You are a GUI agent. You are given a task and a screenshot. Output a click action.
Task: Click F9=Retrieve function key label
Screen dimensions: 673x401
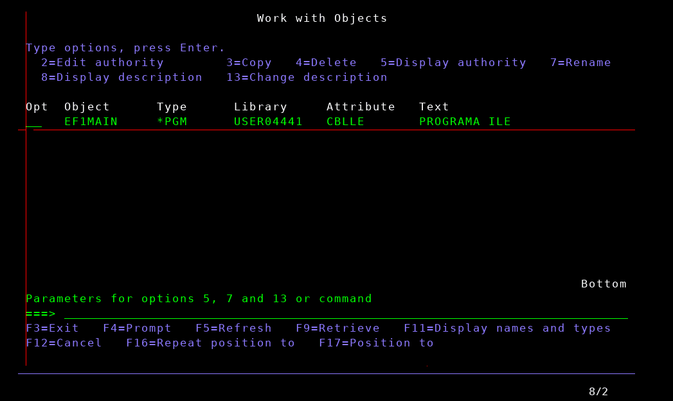click(x=338, y=328)
